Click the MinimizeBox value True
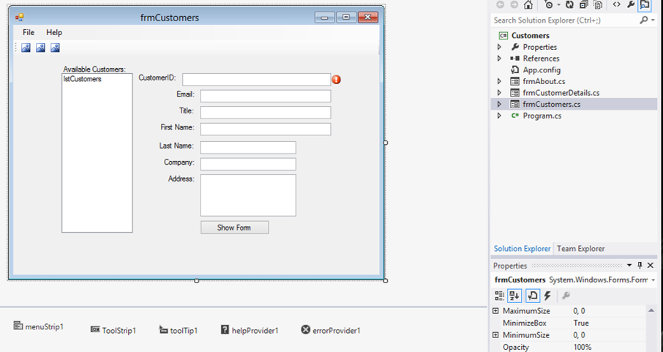 (x=581, y=323)
